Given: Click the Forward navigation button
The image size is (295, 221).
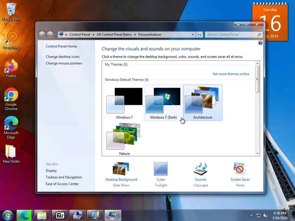Looking at the screenshot, I should [x=50, y=35].
